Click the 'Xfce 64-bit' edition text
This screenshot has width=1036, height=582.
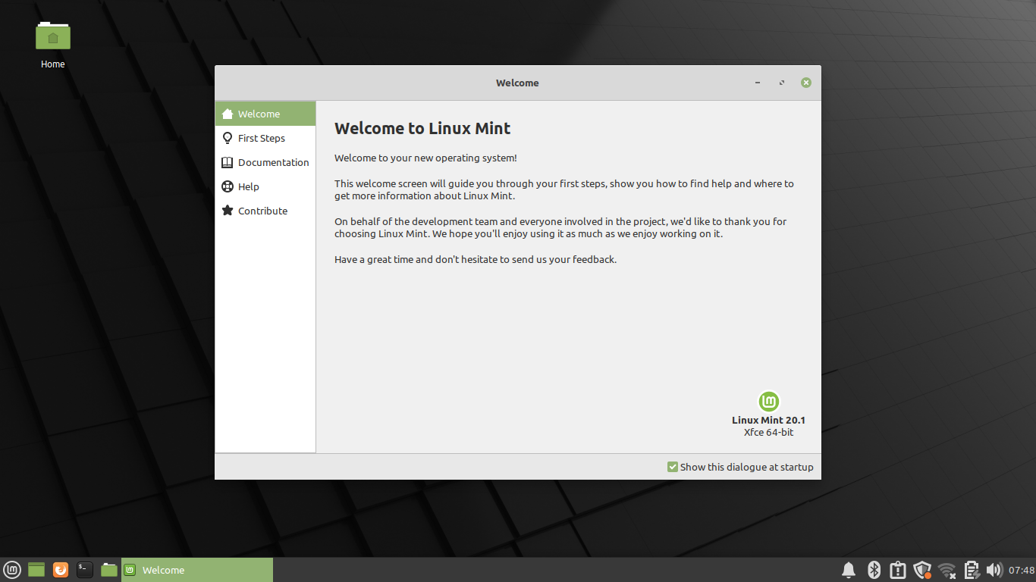click(768, 433)
